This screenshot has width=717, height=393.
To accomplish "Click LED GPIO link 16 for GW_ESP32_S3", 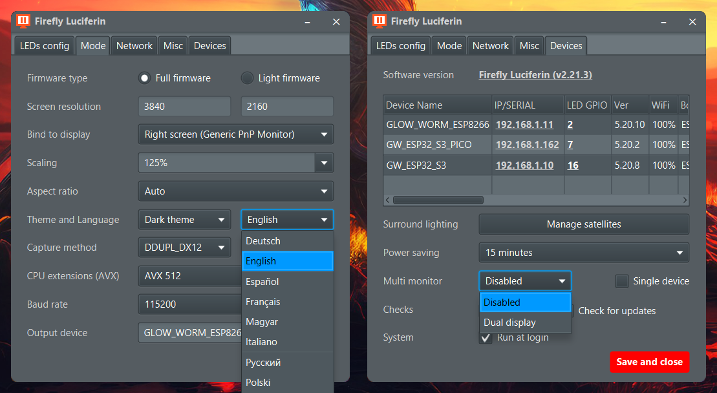I will [x=573, y=165].
